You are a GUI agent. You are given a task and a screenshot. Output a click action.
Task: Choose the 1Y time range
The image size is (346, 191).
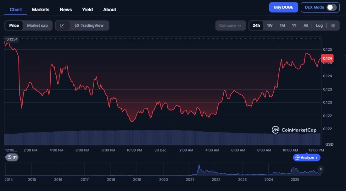pyautogui.click(x=294, y=25)
